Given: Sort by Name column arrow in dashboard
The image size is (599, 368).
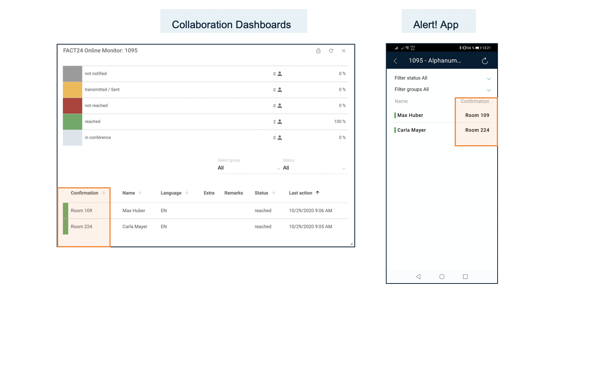Looking at the screenshot, I should pyautogui.click(x=140, y=193).
